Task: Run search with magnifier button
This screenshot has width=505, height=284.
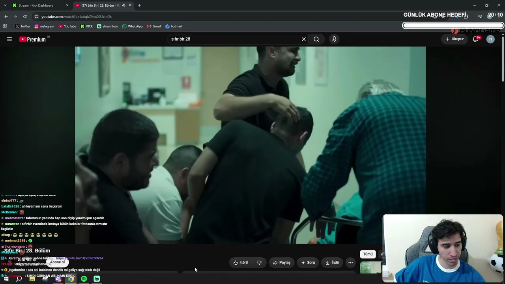Action: tap(316, 39)
